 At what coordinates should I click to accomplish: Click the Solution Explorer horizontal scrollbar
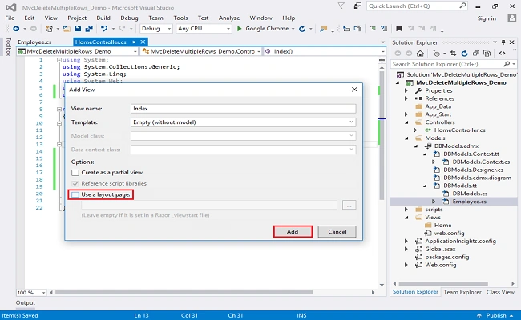tap(443, 284)
